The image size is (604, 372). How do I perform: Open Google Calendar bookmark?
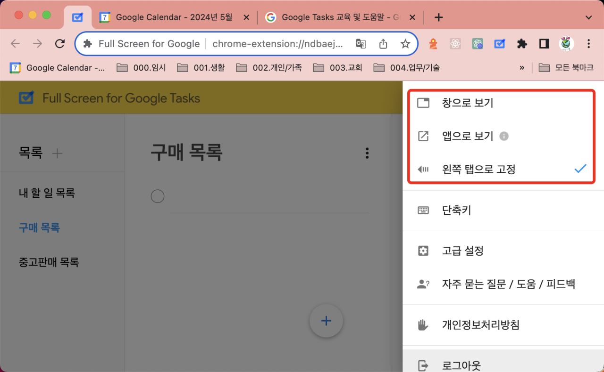[57, 68]
